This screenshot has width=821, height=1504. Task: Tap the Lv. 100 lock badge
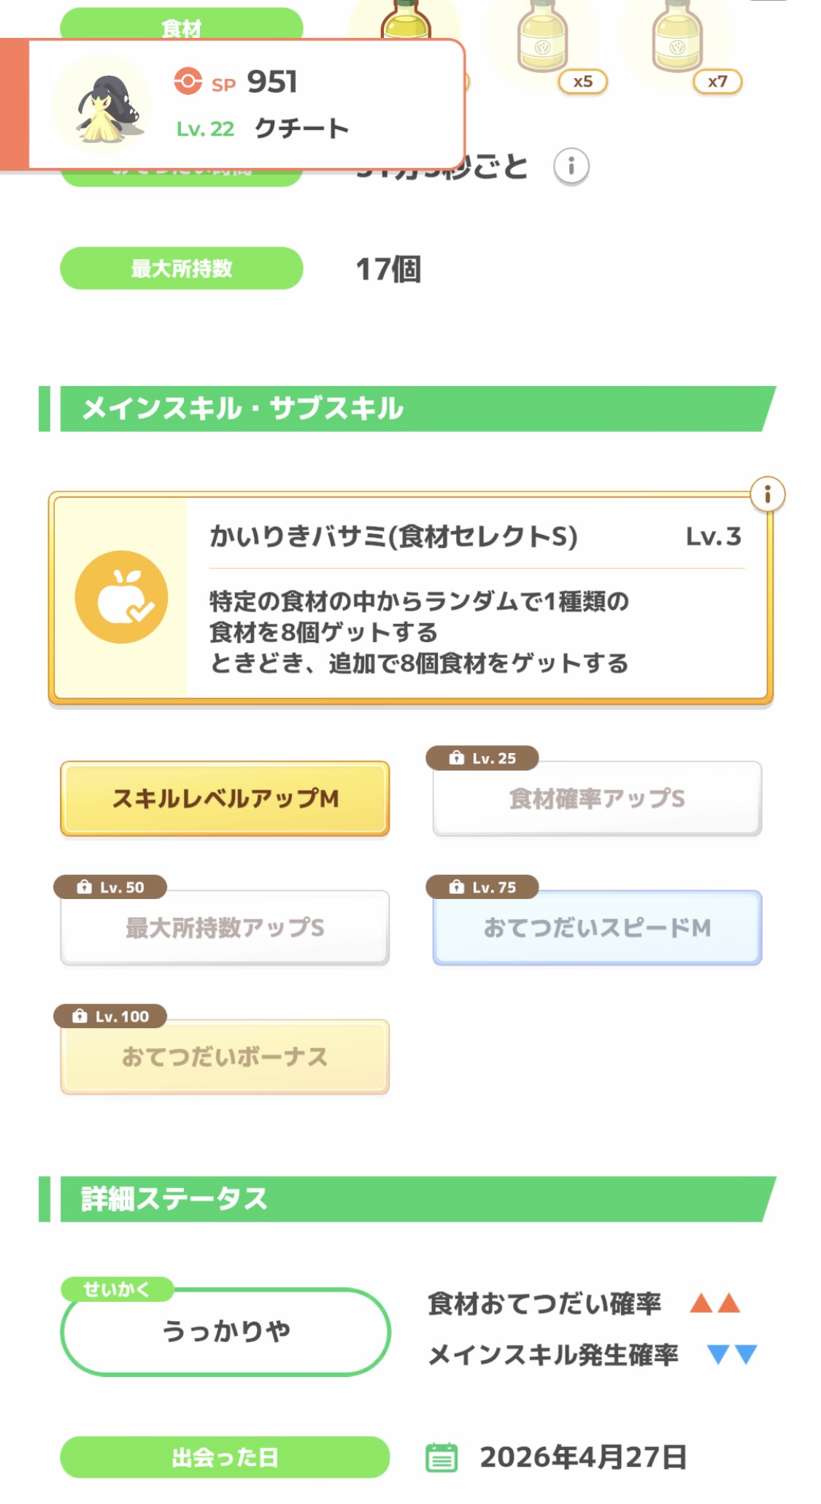click(110, 1016)
